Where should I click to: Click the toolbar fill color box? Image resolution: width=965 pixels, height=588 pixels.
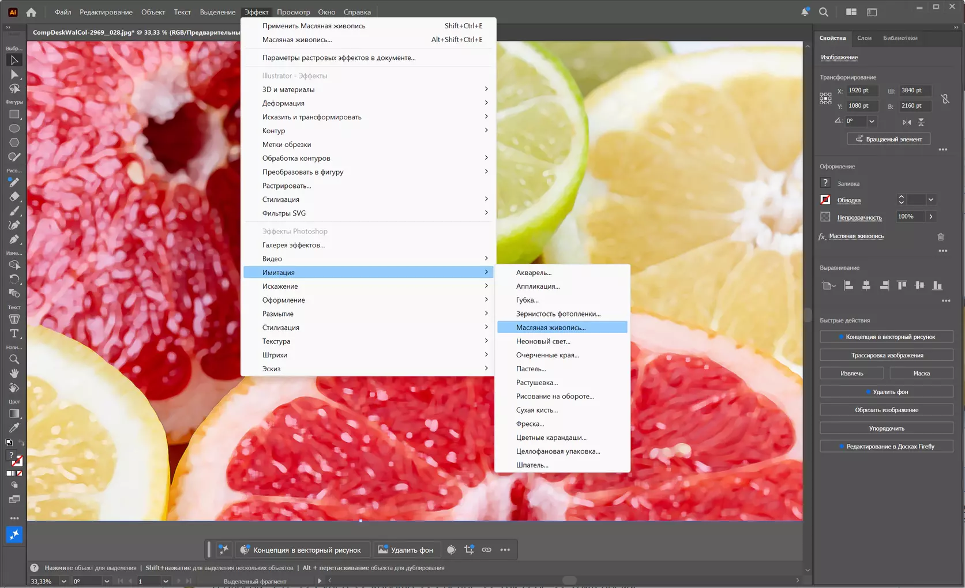[12, 455]
